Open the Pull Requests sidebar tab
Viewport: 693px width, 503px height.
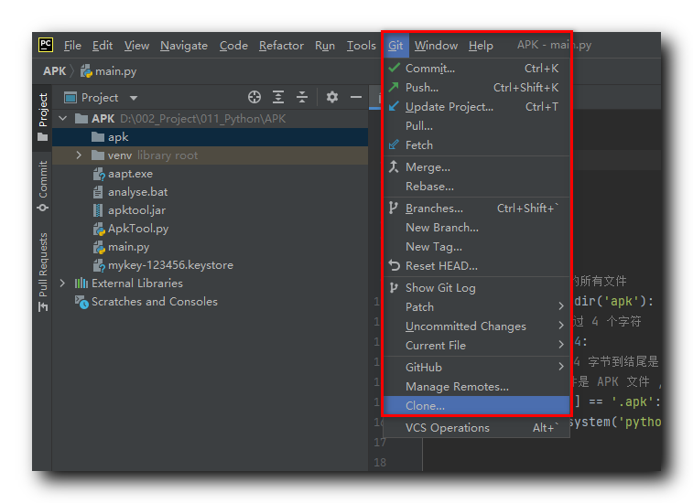43,272
